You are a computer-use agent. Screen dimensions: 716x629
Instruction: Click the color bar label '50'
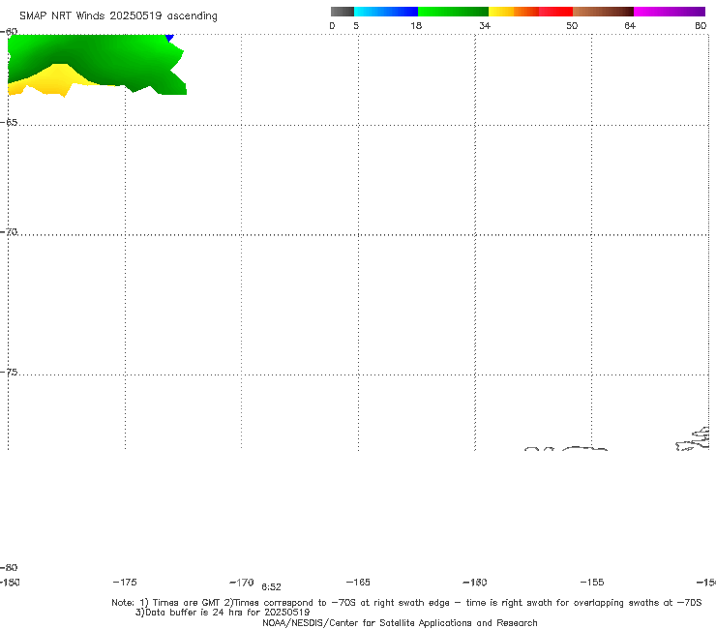[x=572, y=25]
